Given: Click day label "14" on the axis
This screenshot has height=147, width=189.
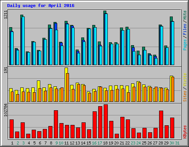Looking at the screenshot, I should (83, 143).
